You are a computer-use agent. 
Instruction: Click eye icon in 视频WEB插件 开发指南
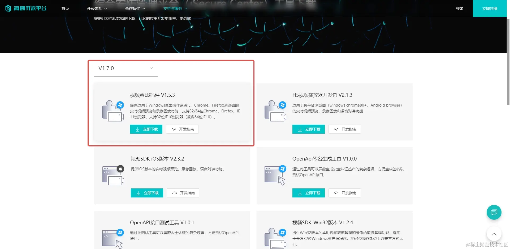(x=174, y=129)
